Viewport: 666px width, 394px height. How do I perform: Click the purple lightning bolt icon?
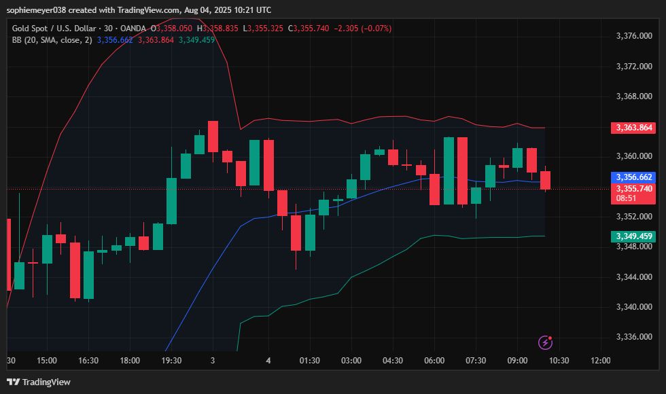pyautogui.click(x=545, y=342)
